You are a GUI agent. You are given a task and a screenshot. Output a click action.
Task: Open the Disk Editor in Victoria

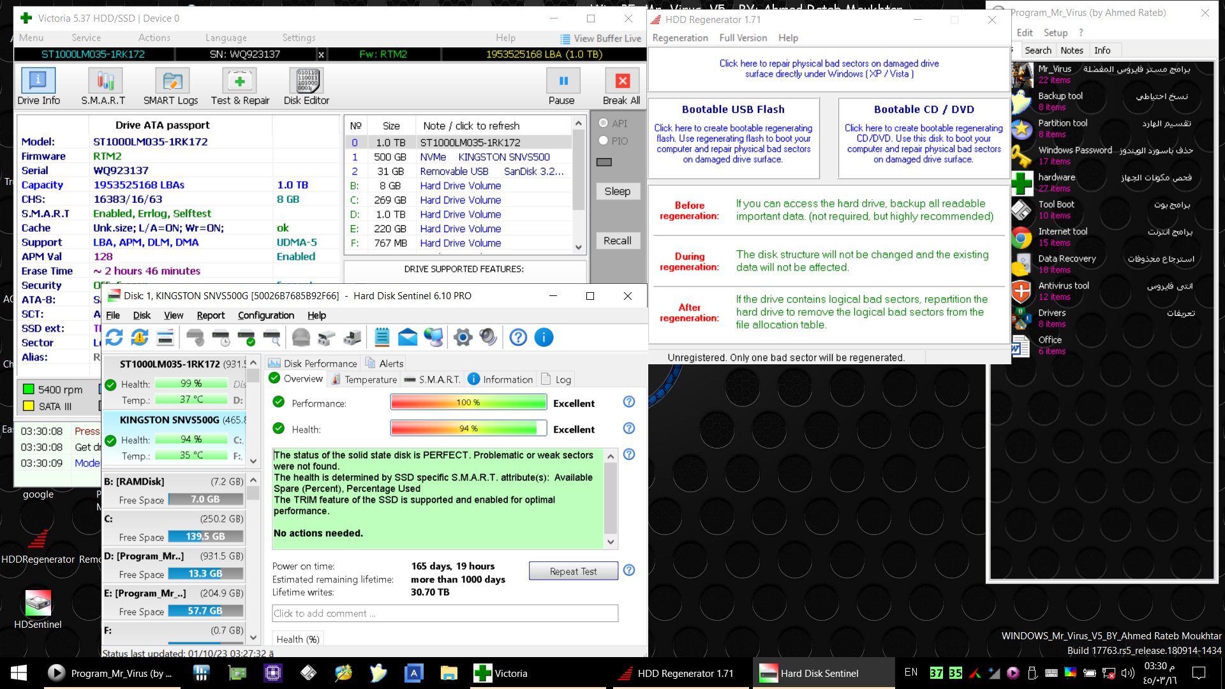click(x=306, y=86)
